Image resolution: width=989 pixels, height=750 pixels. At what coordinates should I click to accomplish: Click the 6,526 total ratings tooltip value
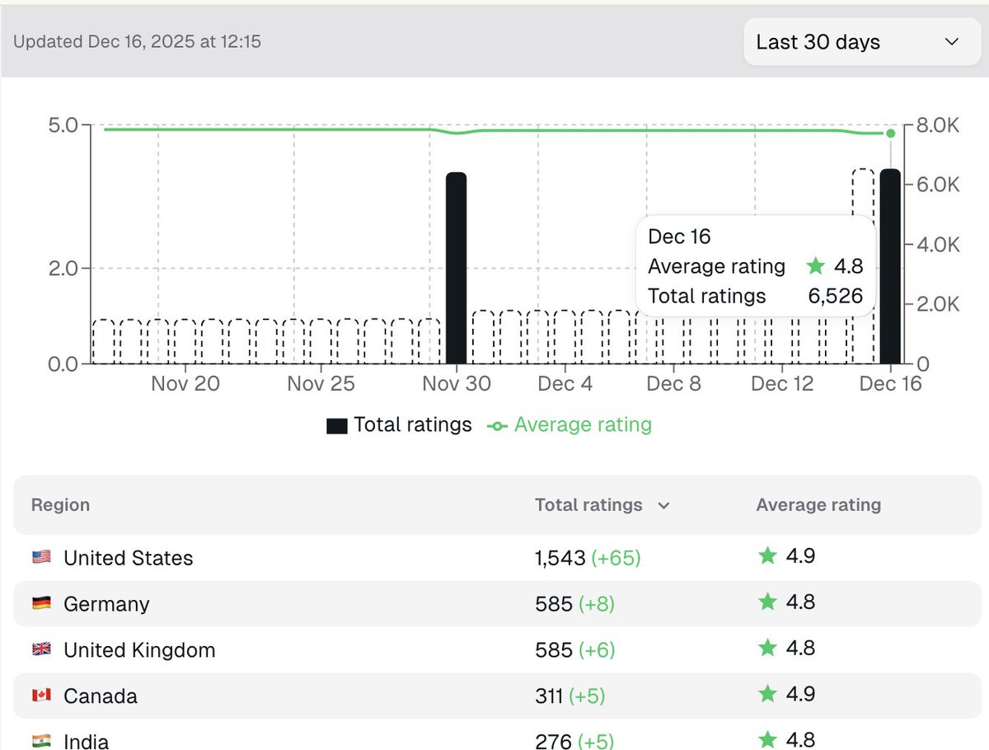click(x=836, y=297)
